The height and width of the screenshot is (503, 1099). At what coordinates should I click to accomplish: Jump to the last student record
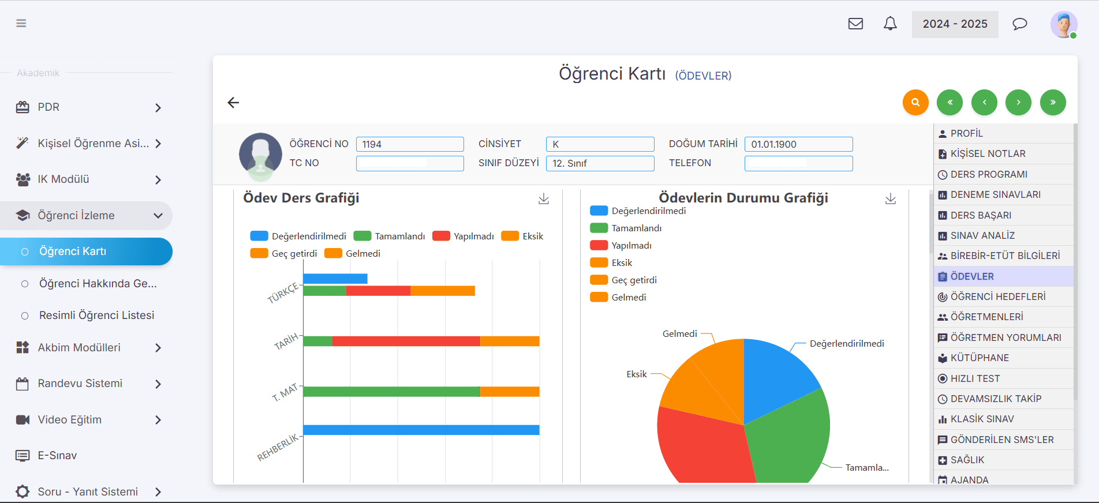pyautogui.click(x=1053, y=102)
